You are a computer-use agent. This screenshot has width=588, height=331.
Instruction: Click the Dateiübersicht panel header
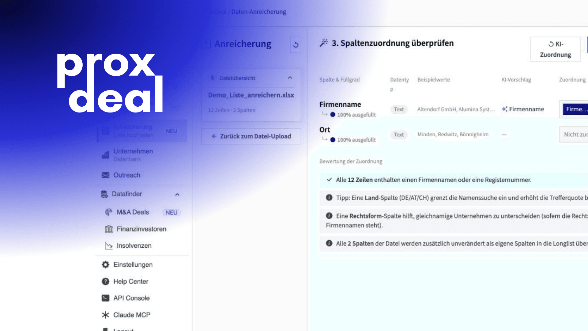pyautogui.click(x=251, y=78)
